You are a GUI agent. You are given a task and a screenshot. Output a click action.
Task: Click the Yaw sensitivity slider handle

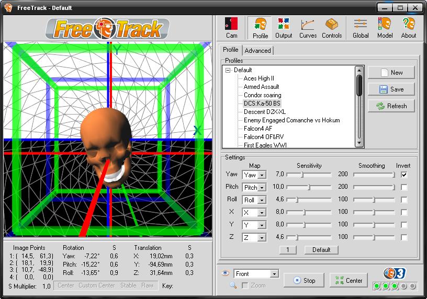[302, 175]
